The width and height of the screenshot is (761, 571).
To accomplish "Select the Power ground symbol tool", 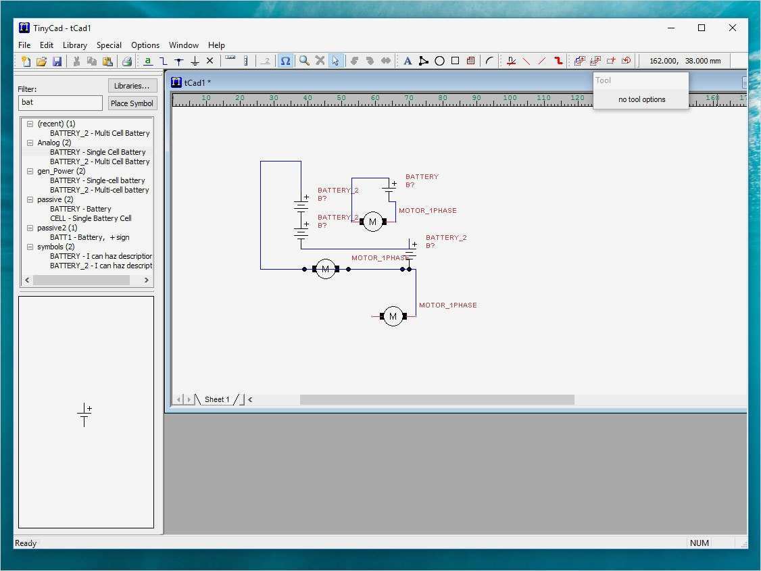I will [x=195, y=61].
